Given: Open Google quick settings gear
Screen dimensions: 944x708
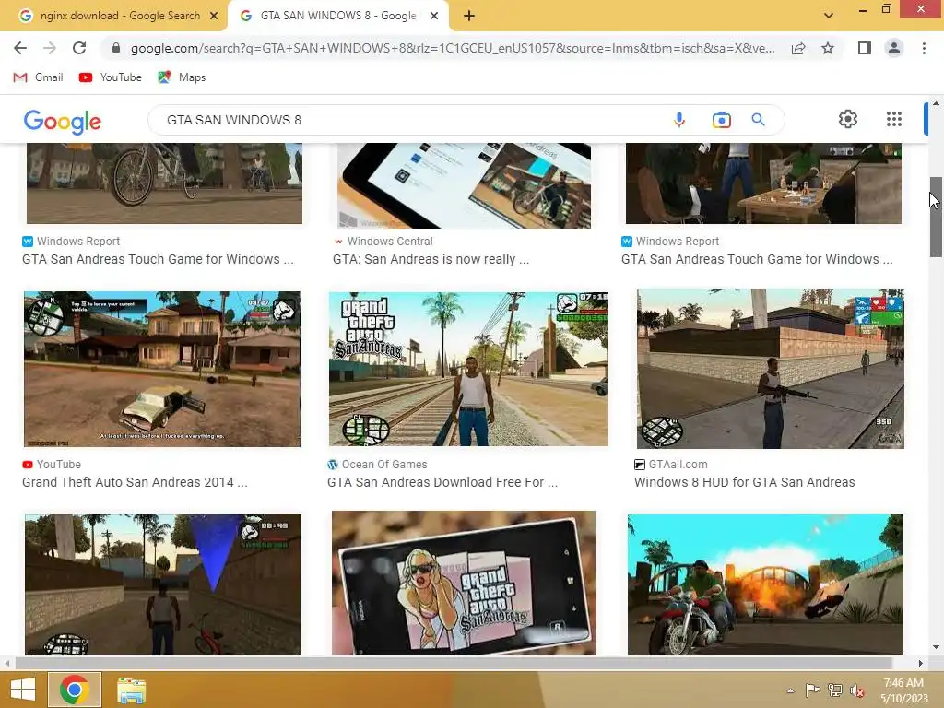Looking at the screenshot, I should [848, 119].
